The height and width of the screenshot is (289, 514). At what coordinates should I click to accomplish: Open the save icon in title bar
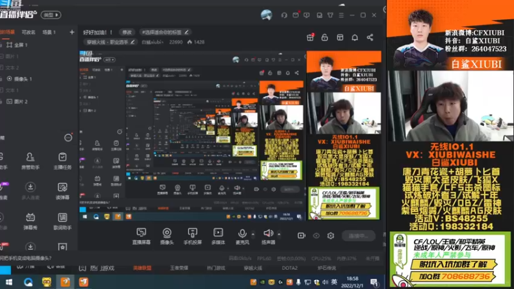click(x=319, y=15)
